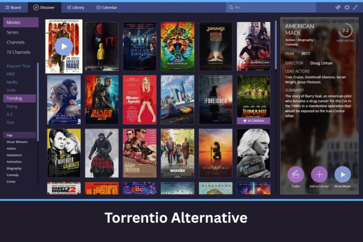Filter by Comedy genre
This screenshot has height=242, width=363.
coord(12,175)
